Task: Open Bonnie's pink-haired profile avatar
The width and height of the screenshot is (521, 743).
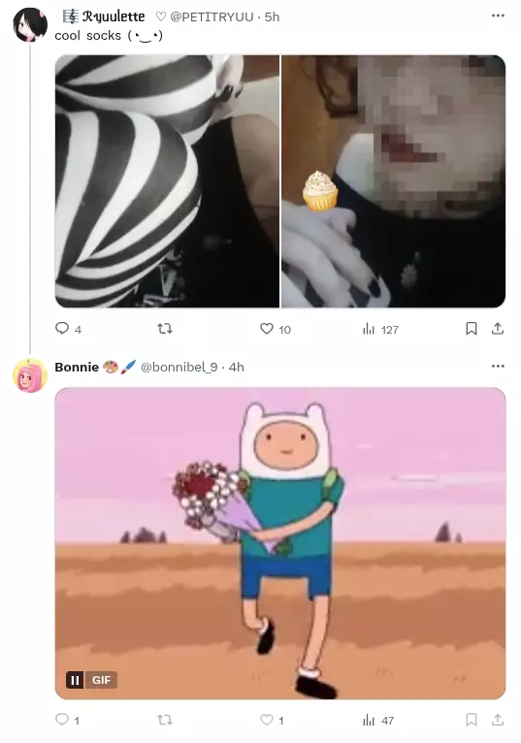Action: (30, 375)
